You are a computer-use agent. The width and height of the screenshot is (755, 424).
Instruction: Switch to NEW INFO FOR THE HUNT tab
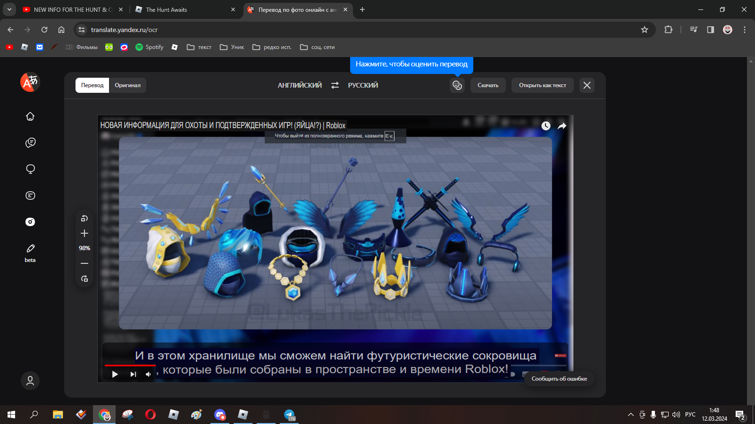pos(73,9)
